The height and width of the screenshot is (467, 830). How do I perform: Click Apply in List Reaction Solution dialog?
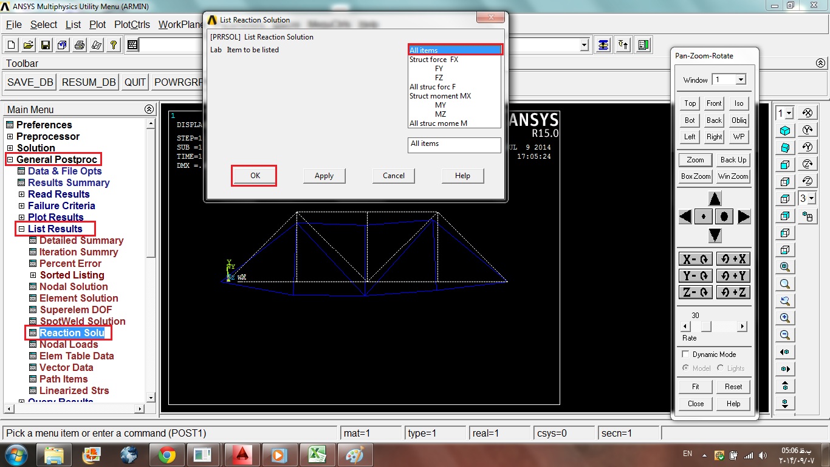click(324, 176)
